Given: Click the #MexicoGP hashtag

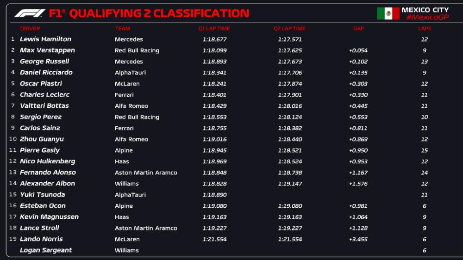Looking at the screenshot, I should tap(427, 17).
